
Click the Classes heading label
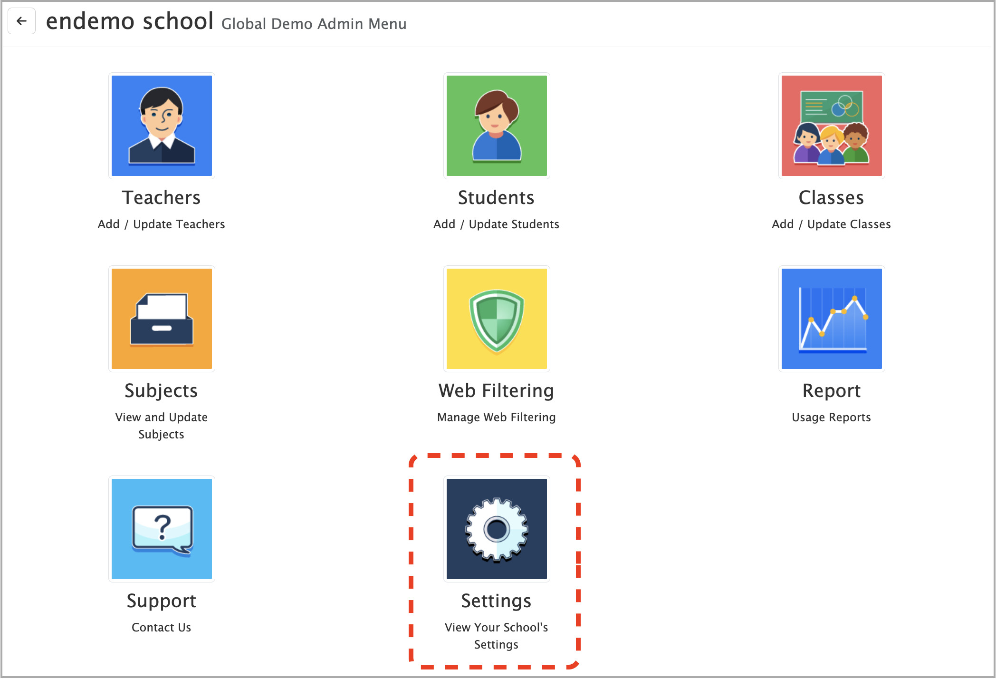point(831,197)
